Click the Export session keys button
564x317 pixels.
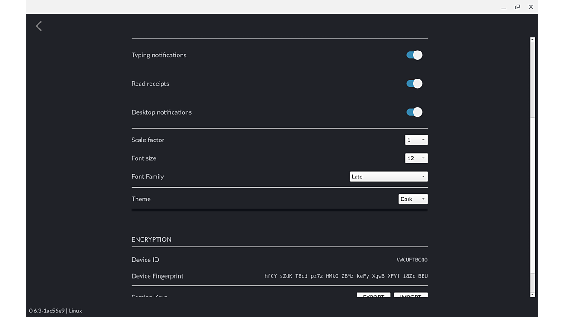click(373, 295)
